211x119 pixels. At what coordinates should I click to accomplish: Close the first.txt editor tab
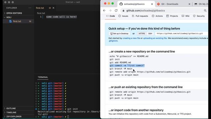pos(53,8)
